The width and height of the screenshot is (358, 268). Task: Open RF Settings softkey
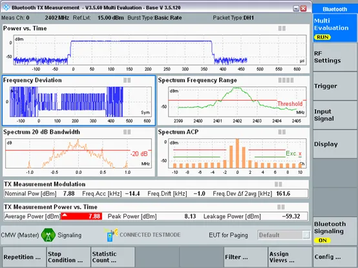coord(335,57)
